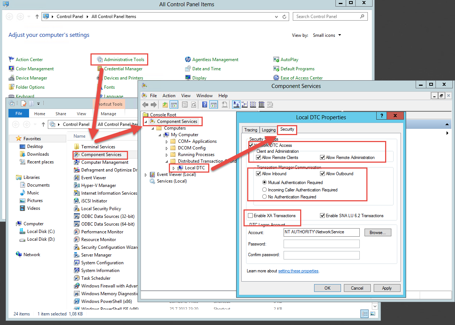455x325 pixels.
Task: Click the Search Control Panel field
Action: point(331,17)
